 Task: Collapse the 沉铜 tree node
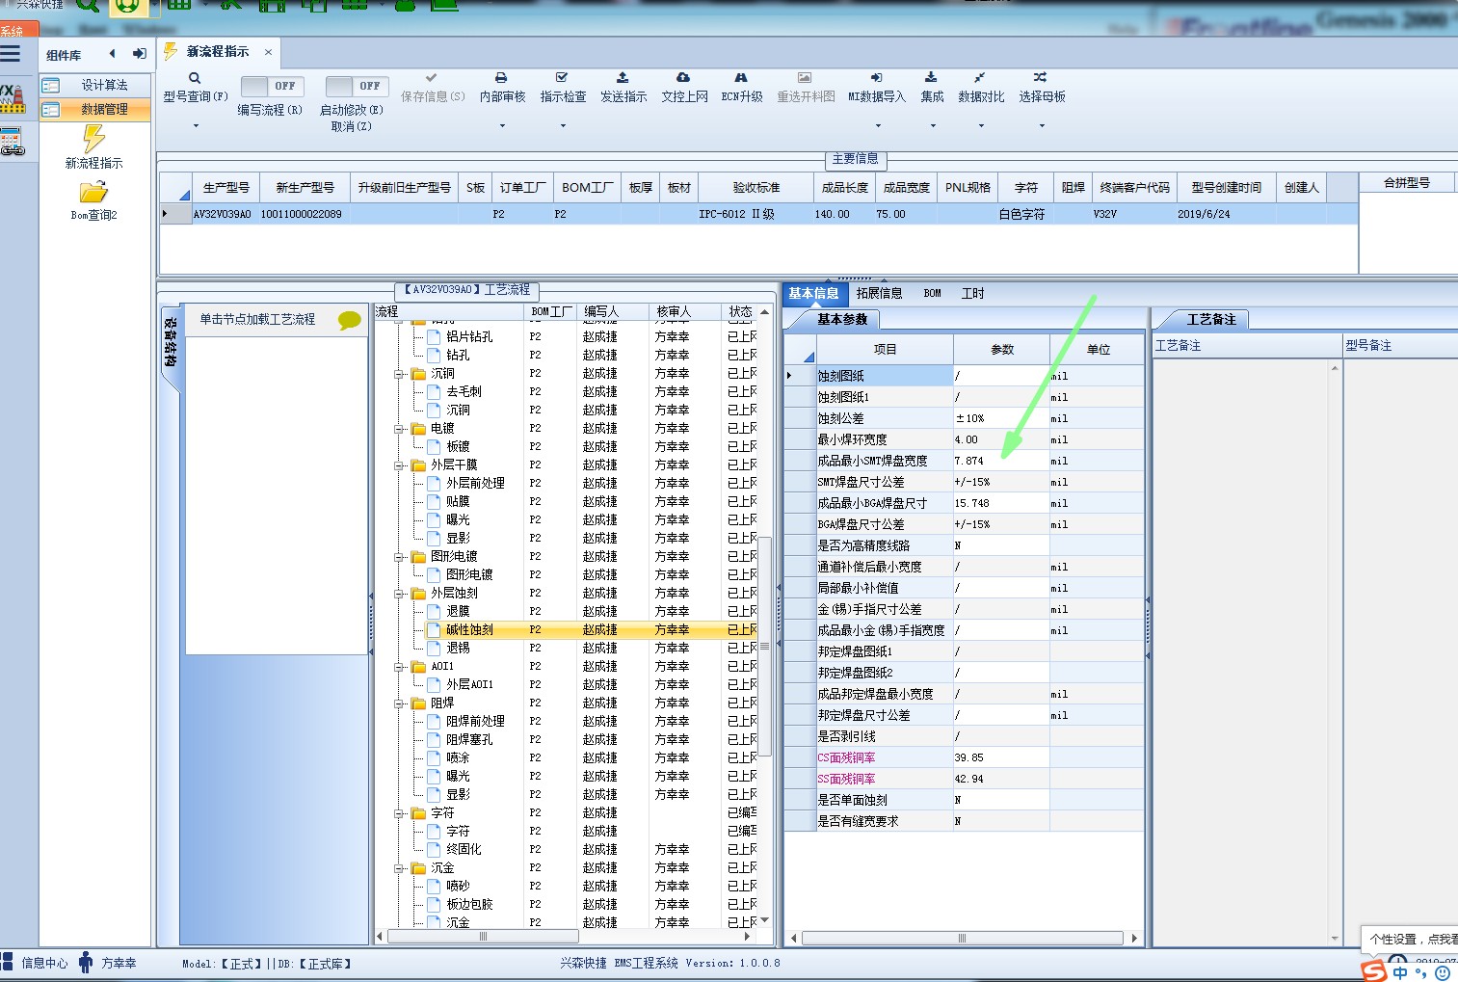click(399, 374)
